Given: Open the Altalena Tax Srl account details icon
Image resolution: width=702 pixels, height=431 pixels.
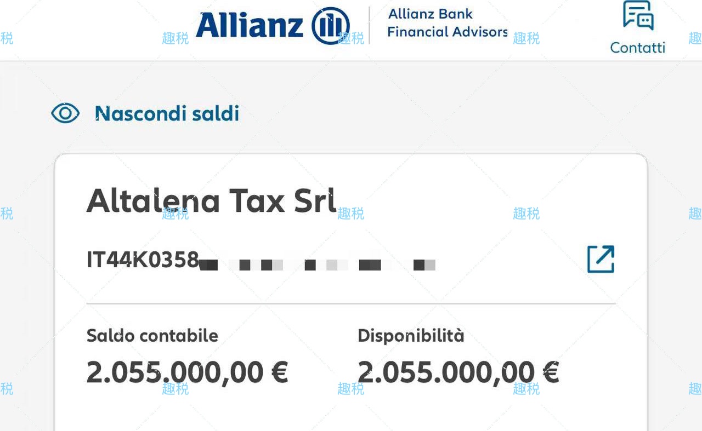Looking at the screenshot, I should pyautogui.click(x=601, y=259).
